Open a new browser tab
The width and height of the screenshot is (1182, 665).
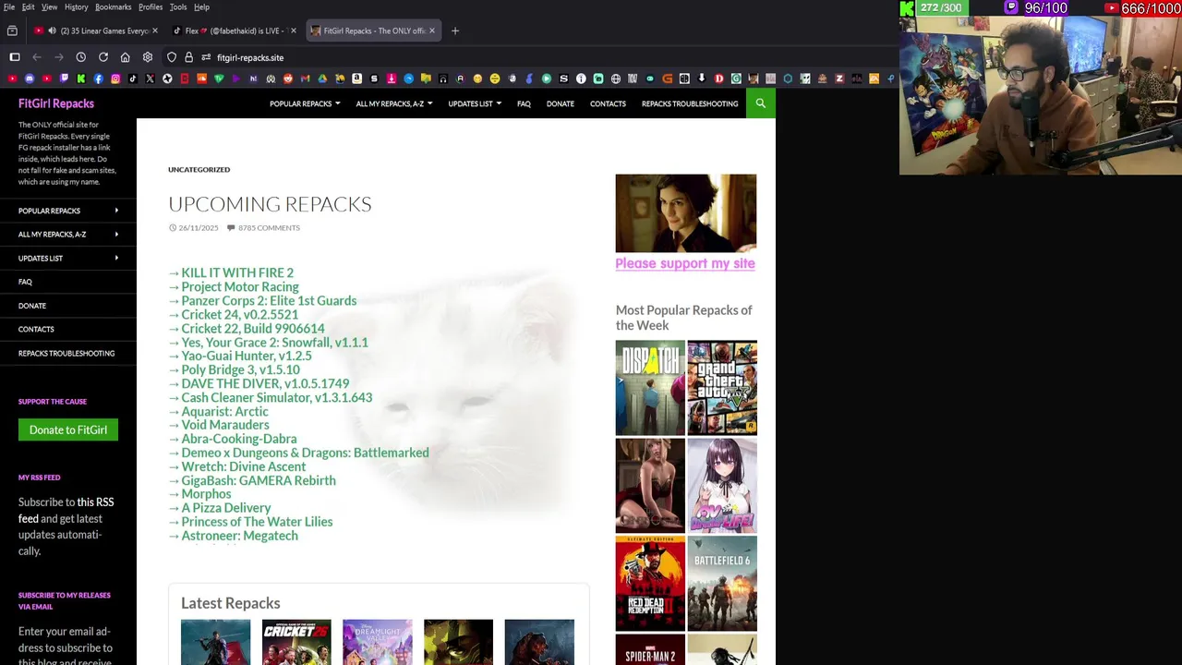[455, 30]
